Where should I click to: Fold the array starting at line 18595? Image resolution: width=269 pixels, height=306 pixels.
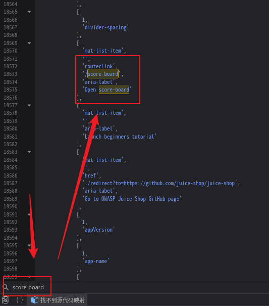click(x=29, y=245)
